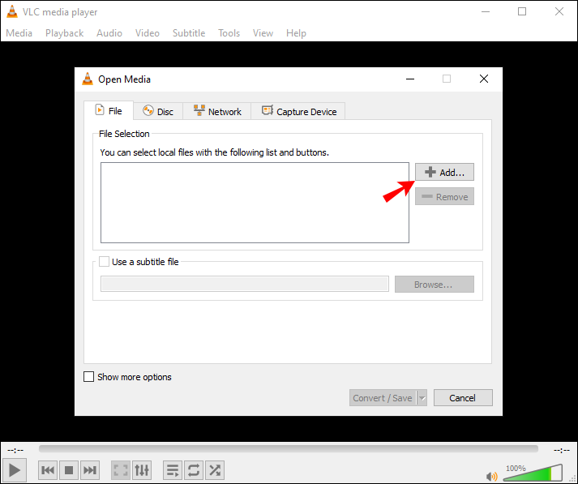
Task: Show the playlist via playlist icon
Action: (173, 470)
